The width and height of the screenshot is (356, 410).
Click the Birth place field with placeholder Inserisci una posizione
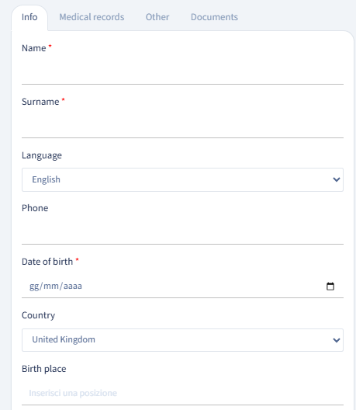click(182, 393)
